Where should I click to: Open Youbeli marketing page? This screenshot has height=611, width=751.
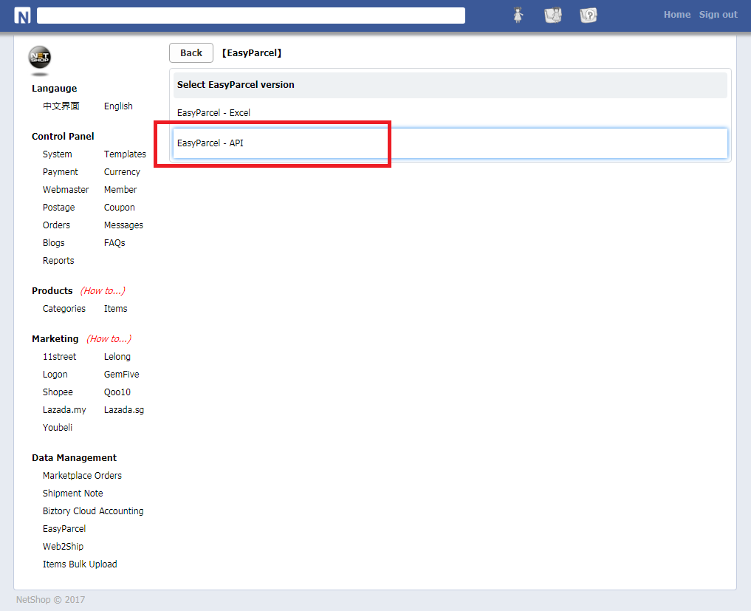(58, 427)
